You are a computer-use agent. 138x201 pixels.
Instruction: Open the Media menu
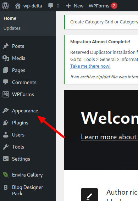tap(19, 58)
